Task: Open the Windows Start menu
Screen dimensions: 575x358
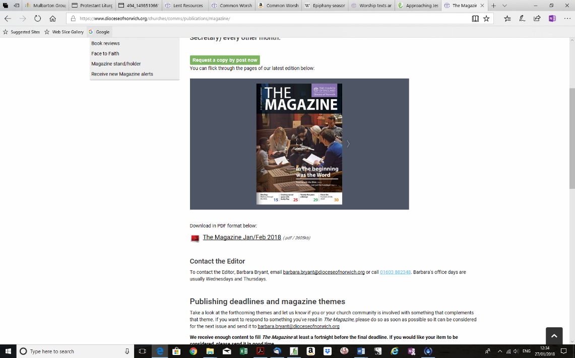Action: pos(8,351)
